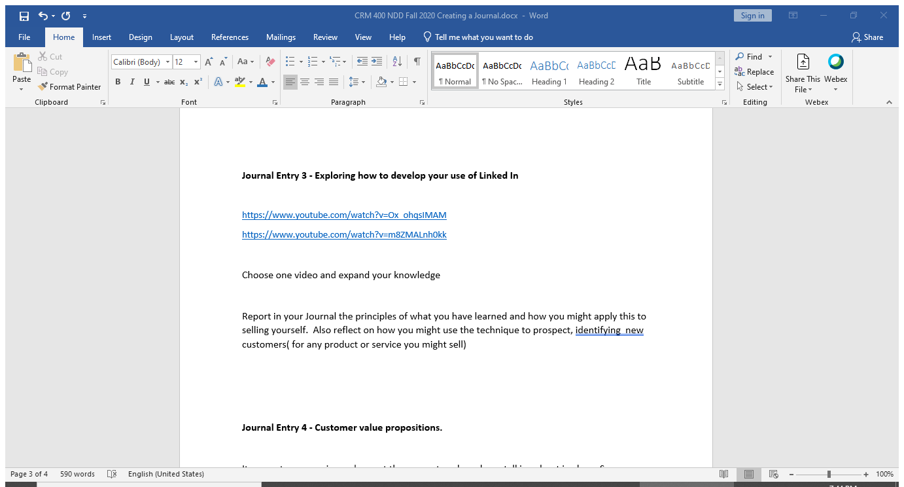Toggle bold formatting

point(118,82)
